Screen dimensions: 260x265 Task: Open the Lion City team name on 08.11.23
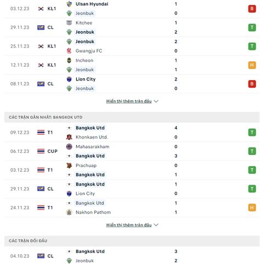[x=86, y=79]
